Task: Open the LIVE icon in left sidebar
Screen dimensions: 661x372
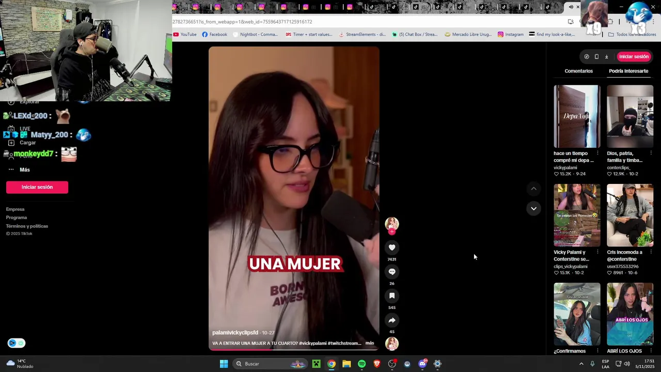Action: pos(11,129)
